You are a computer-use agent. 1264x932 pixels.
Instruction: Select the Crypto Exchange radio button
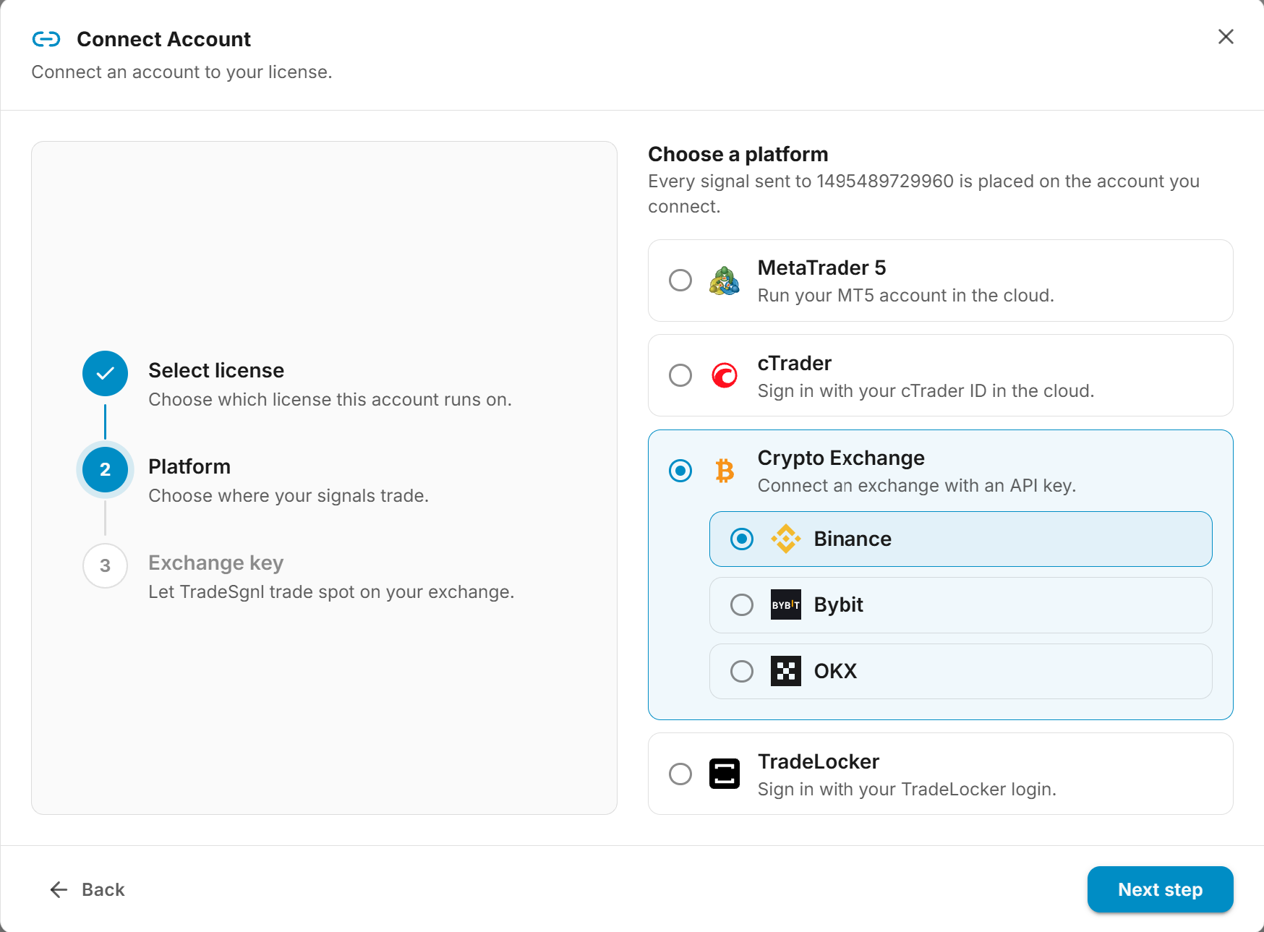[x=680, y=471]
